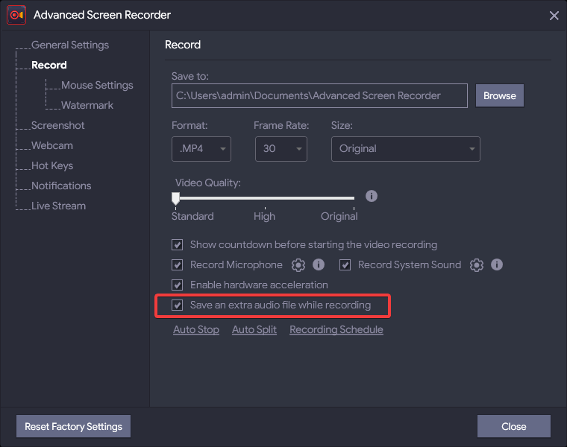Click the Video Quality slider handle
The width and height of the screenshot is (567, 447).
(176, 198)
